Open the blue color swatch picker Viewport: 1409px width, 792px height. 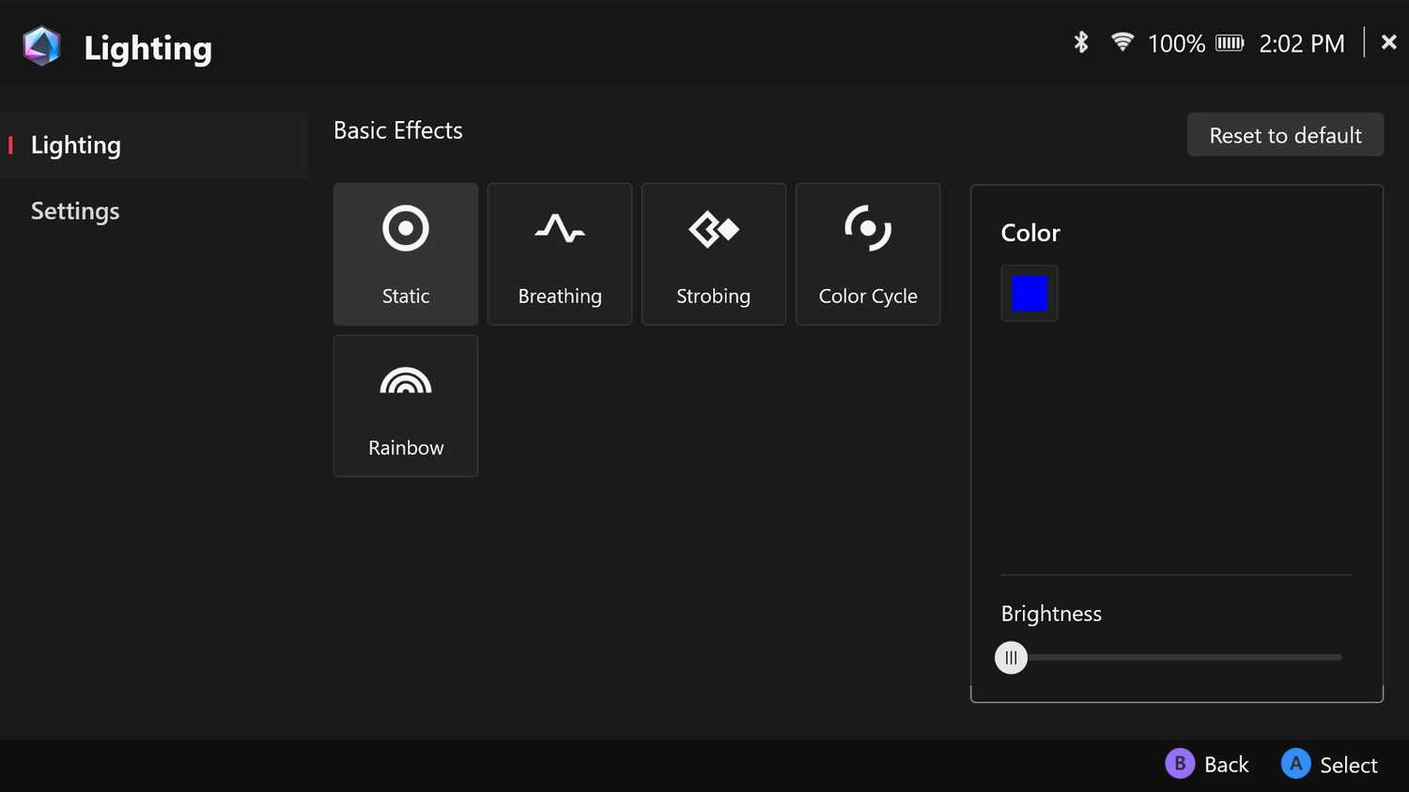pyautogui.click(x=1030, y=293)
